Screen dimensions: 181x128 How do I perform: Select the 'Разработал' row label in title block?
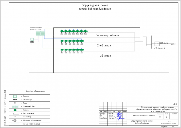click(103, 118)
